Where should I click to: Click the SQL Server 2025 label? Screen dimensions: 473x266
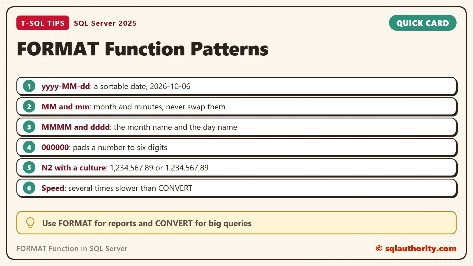[105, 23]
